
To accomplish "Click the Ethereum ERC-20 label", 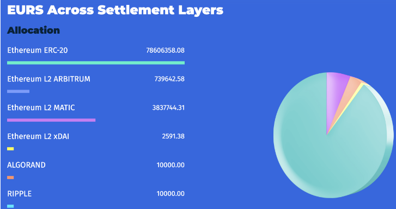I will pos(38,50).
